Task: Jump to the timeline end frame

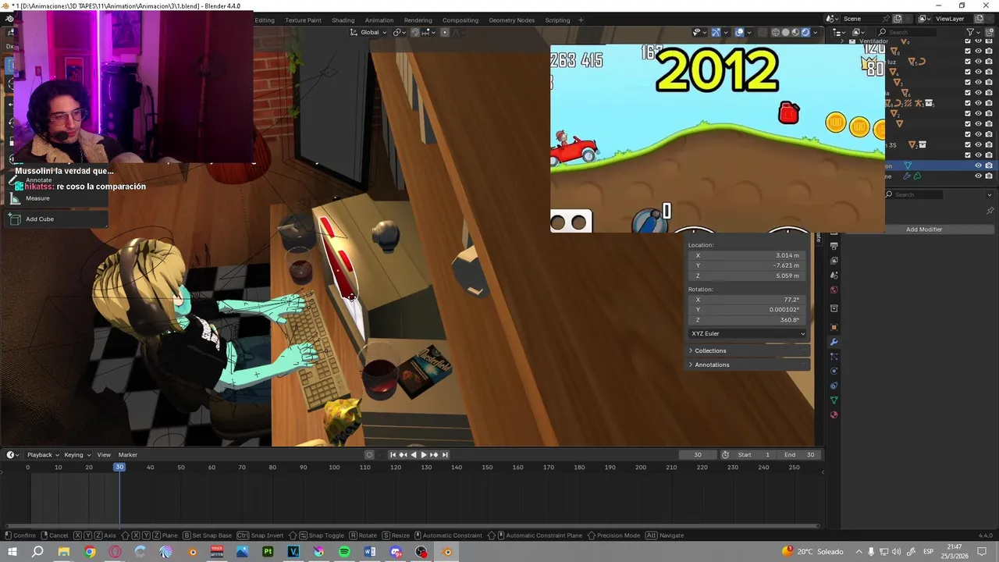Action: [445, 454]
